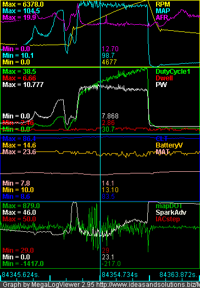
Task: Click cursor DutyCycle1 reading 30.7
Action: [108, 129]
